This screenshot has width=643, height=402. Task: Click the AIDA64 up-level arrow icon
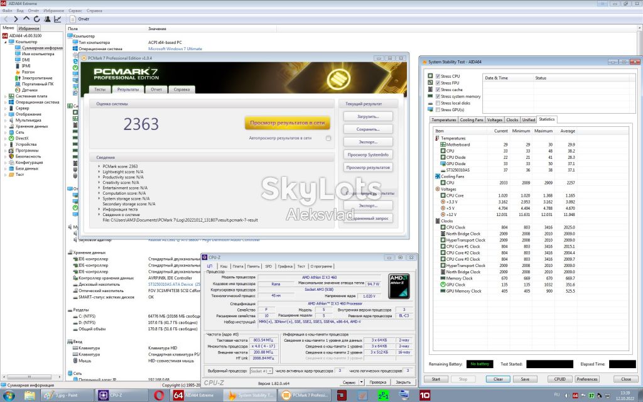pyautogui.click(x=26, y=19)
